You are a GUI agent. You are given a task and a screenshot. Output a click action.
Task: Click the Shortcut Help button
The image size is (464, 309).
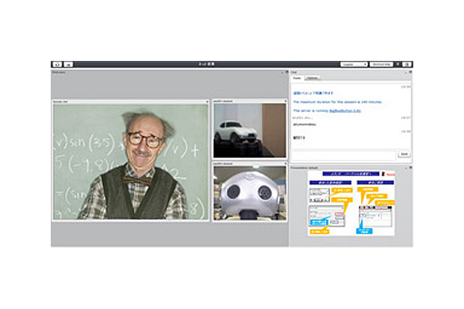click(382, 65)
